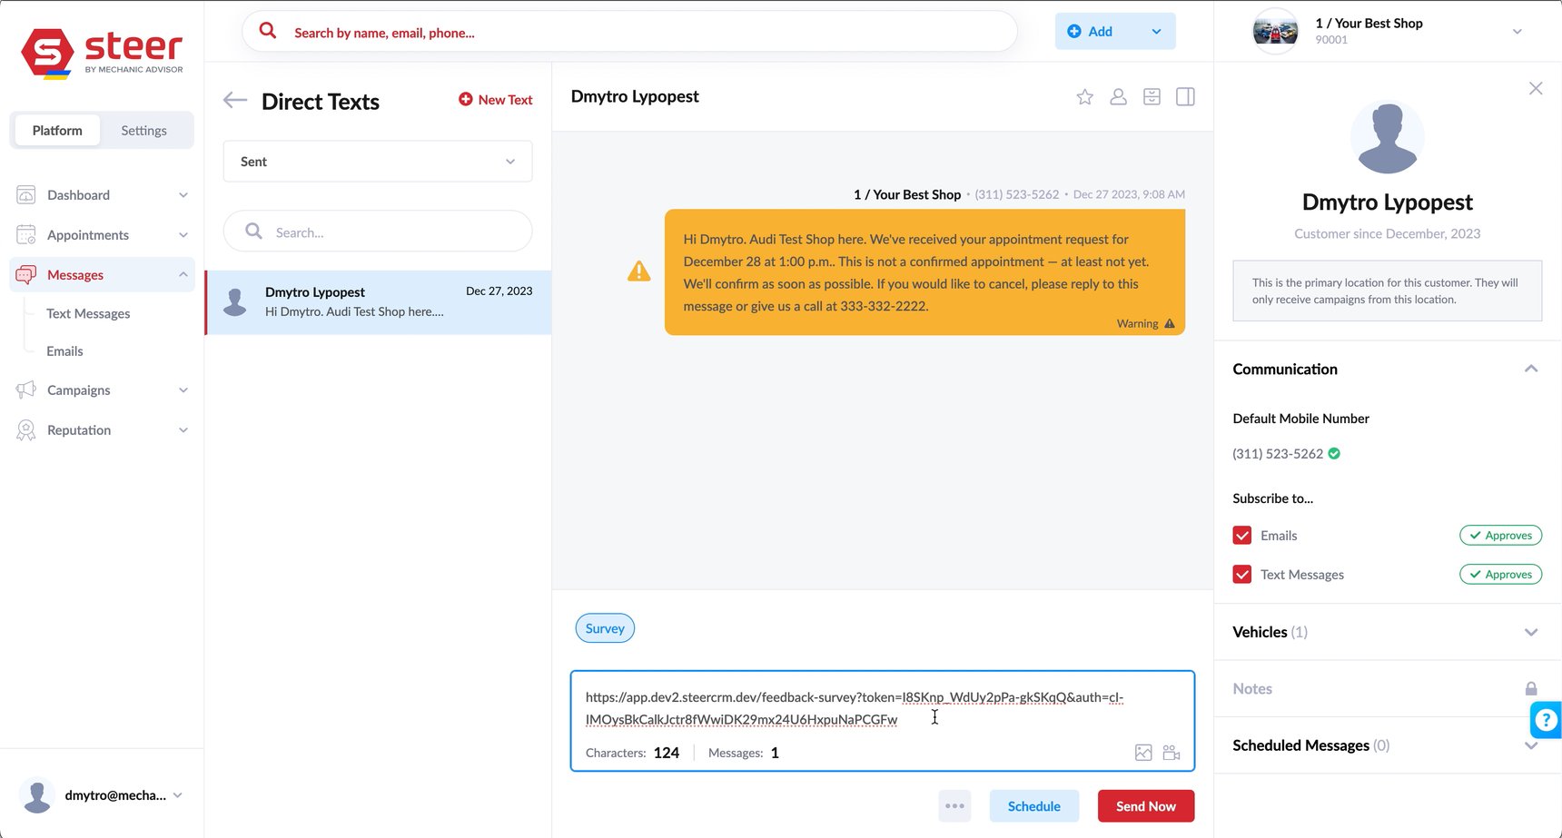Start a New Text conversation
This screenshot has width=1562, height=838.
495,99
